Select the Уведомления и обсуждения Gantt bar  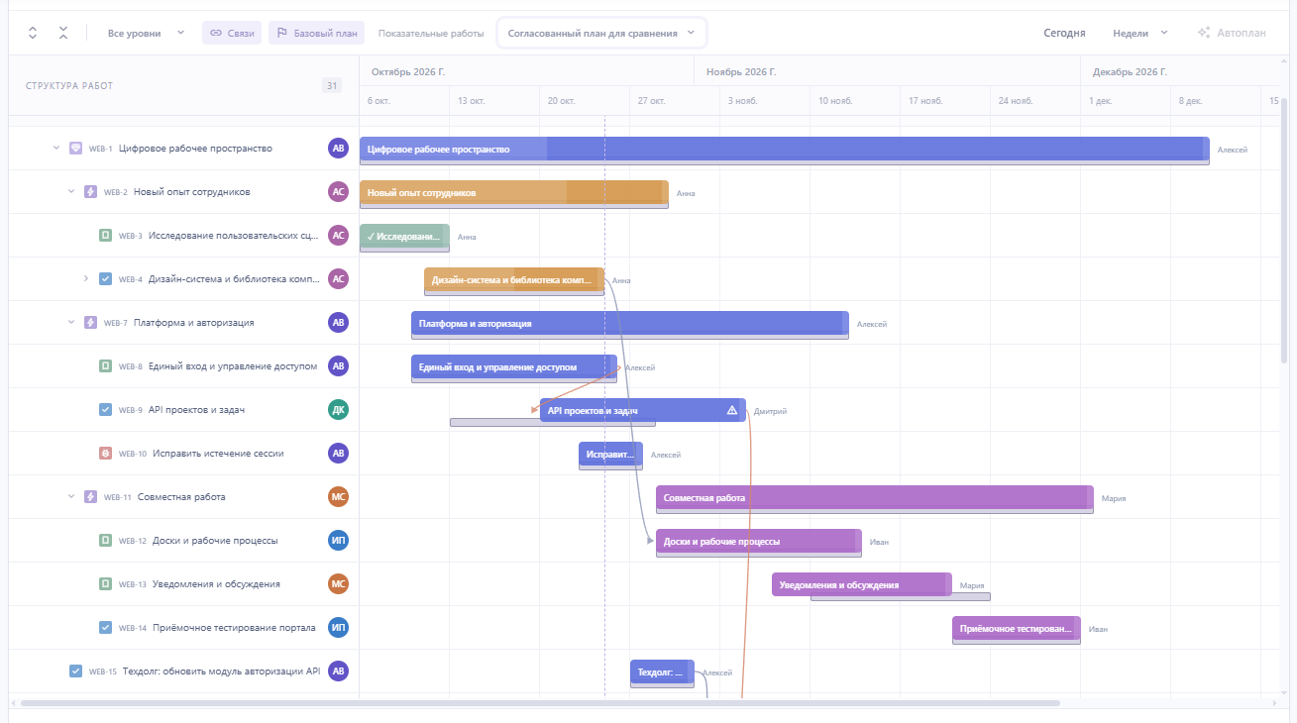(x=862, y=585)
